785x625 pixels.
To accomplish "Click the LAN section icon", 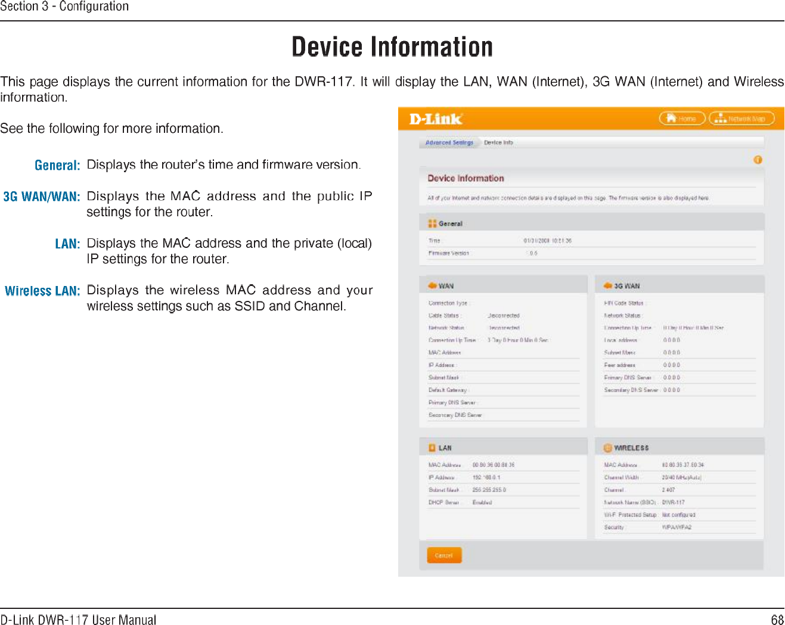I will coord(432,448).
